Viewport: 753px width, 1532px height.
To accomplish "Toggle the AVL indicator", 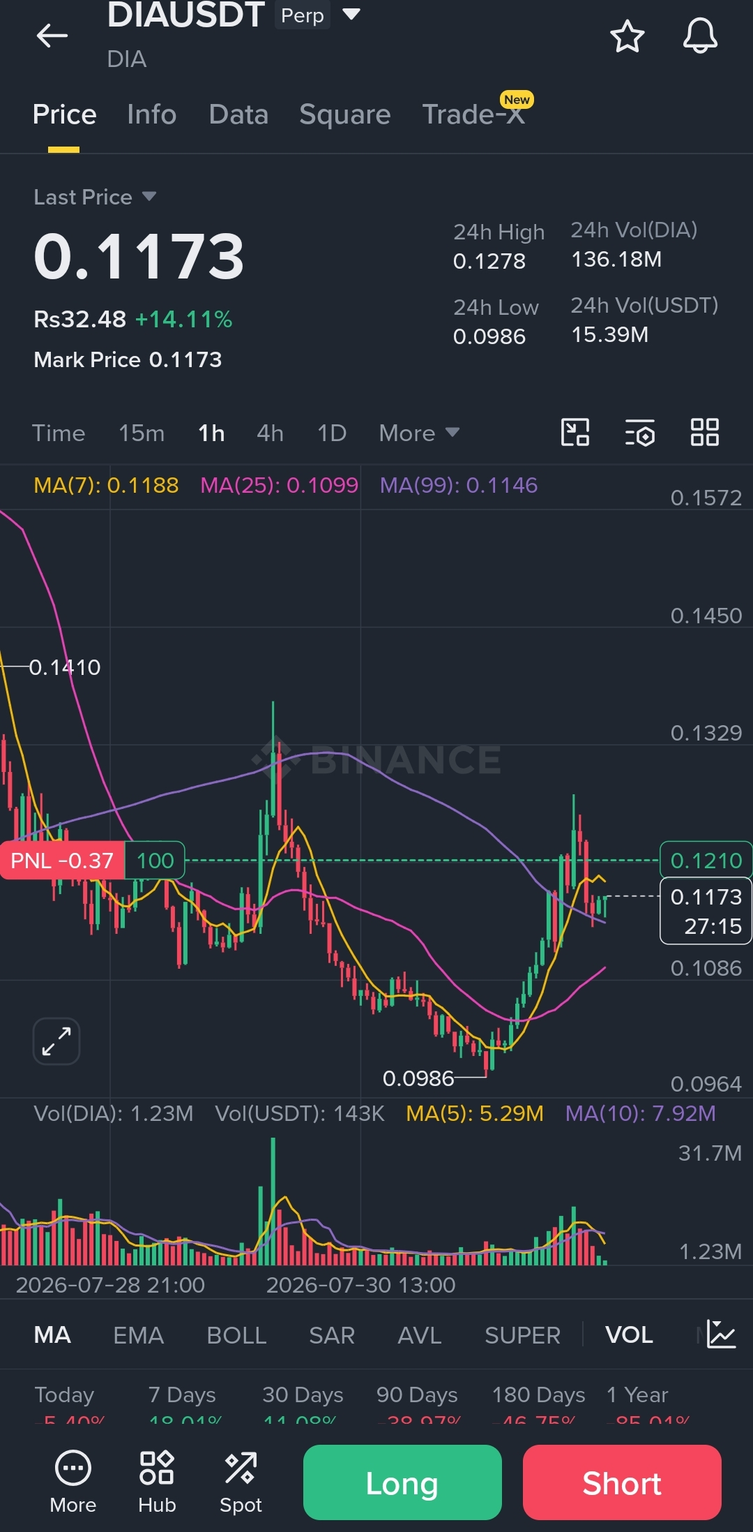I will click(420, 1334).
